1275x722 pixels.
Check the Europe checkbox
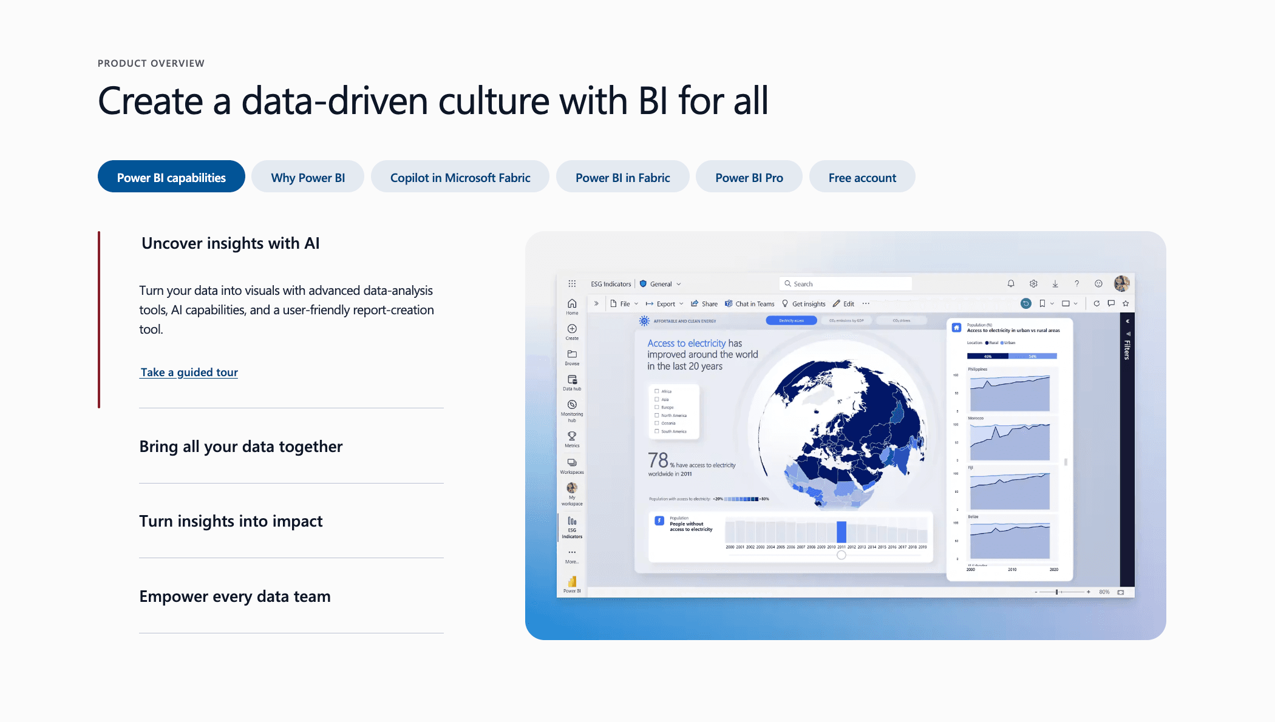[657, 407]
